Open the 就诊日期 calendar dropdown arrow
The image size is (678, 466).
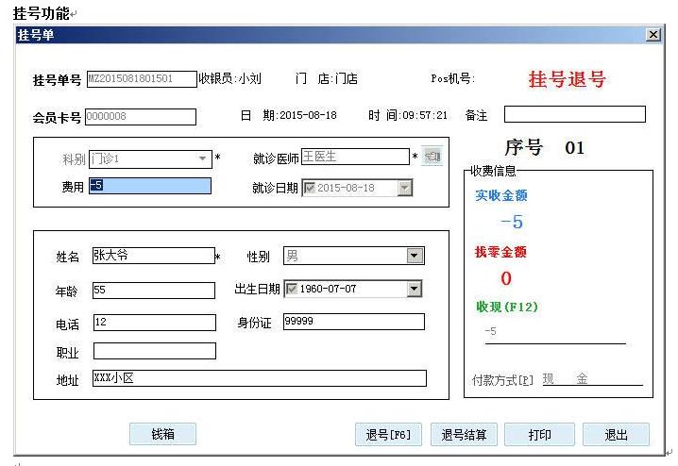[405, 188]
